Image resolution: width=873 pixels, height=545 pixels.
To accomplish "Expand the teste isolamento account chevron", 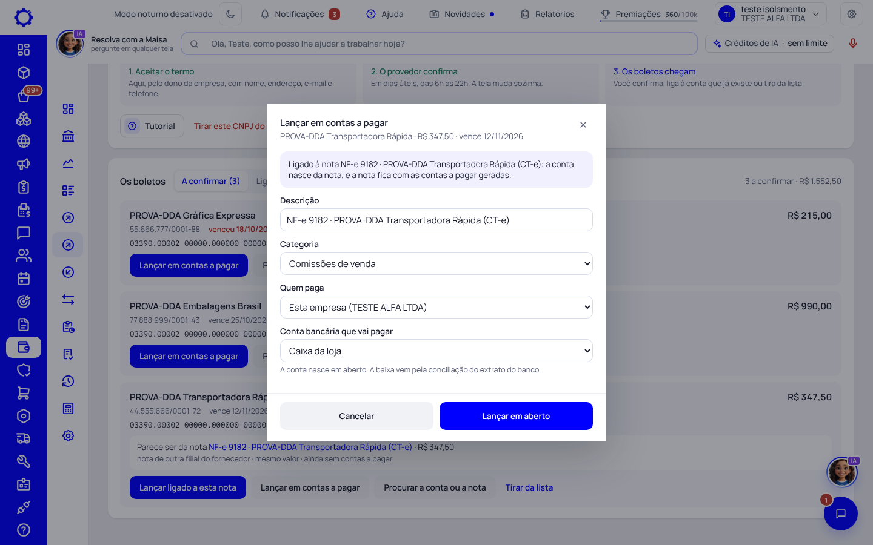I will (x=815, y=14).
